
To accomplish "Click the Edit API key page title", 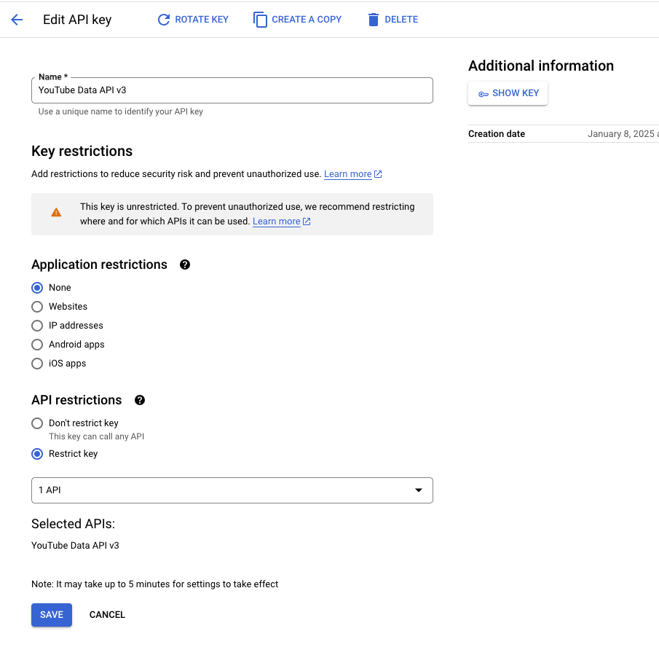I will tap(77, 20).
